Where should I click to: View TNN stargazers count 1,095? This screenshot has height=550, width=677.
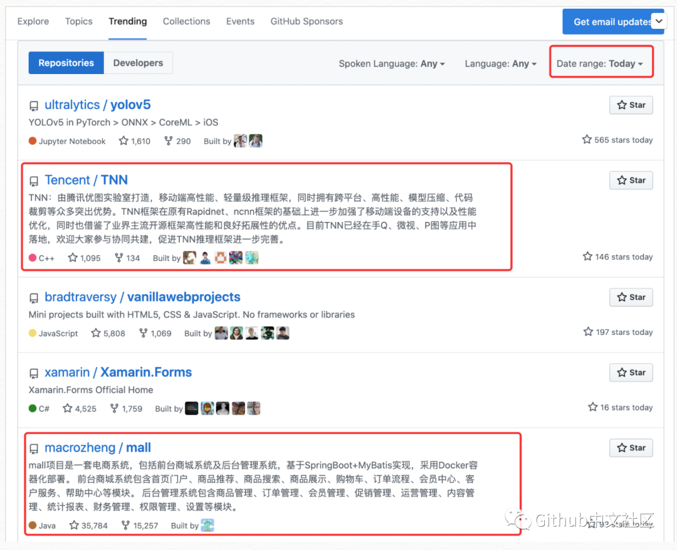pos(84,258)
